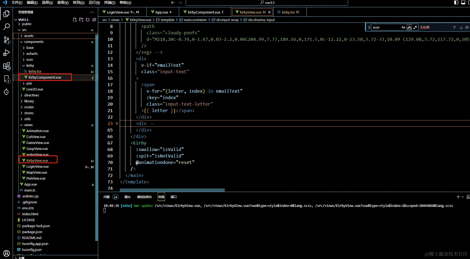Open the 帮助(H) menu
Viewport: 470px width, 259px height.
[x=125, y=3]
